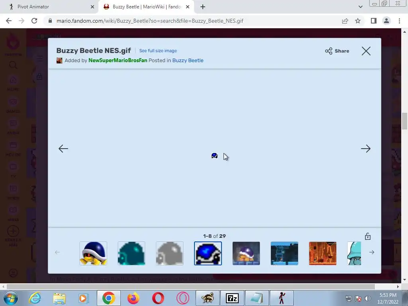This screenshot has width=408, height=306.
Task: Click the network tray icon
Action: click(x=348, y=298)
